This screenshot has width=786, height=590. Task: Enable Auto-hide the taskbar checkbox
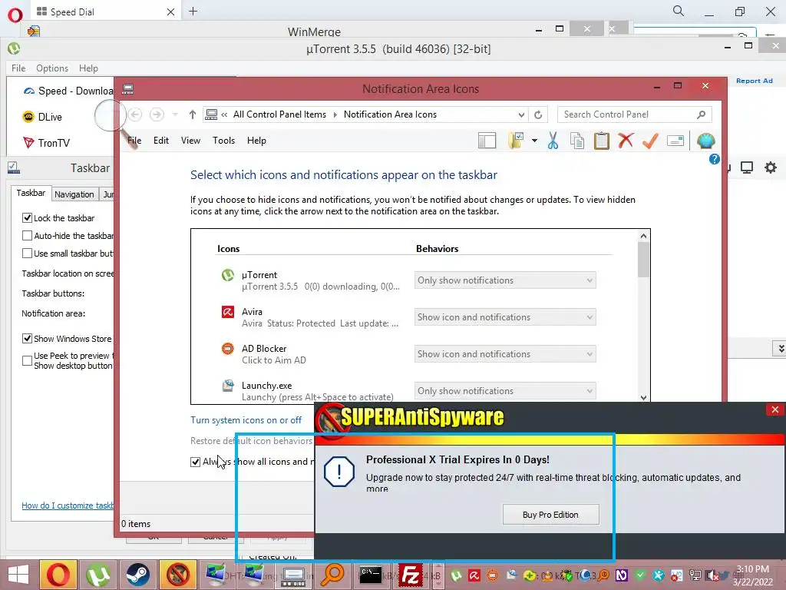click(27, 236)
